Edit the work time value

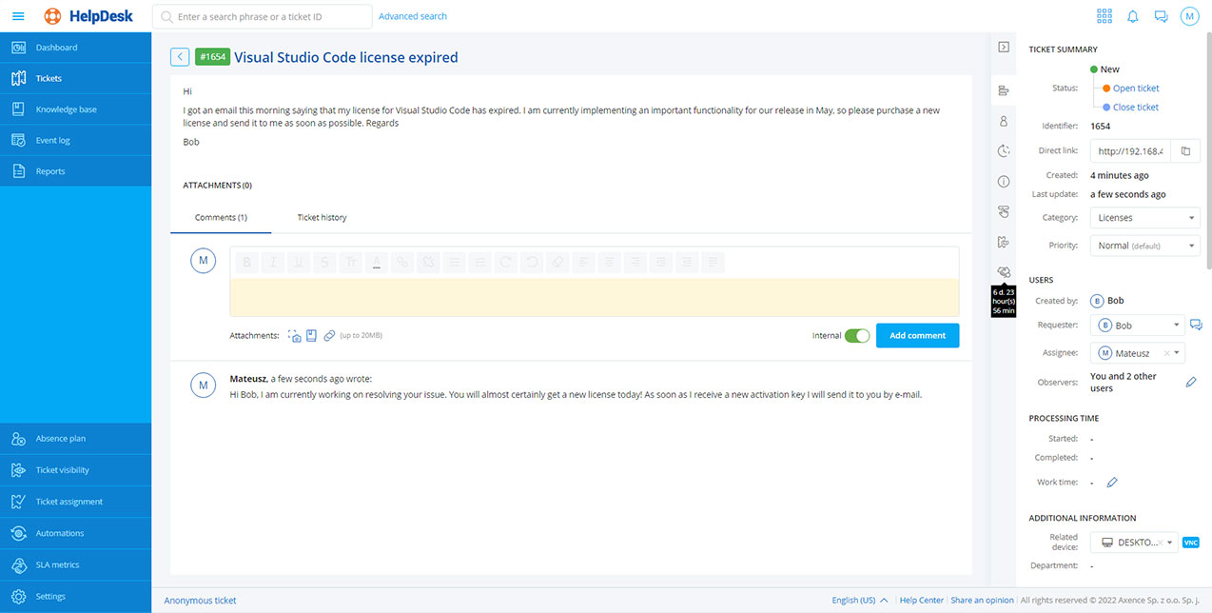pyautogui.click(x=1111, y=483)
